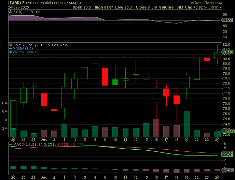Click the RVMD (Daily) 81.19 (24 Dec) legend

point(41,45)
